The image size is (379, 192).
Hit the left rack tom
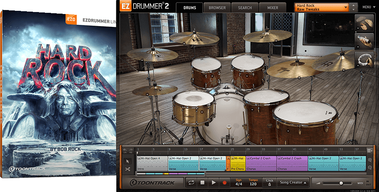206,72
